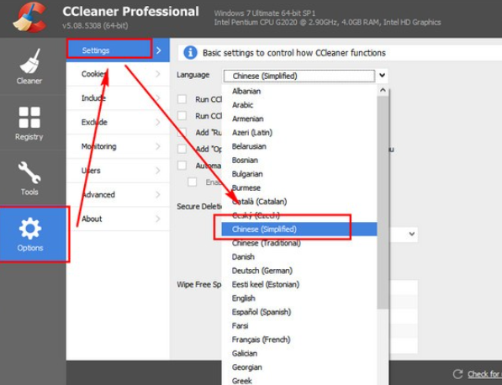Click the chevron next to Settings
The image size is (502, 385).
(159, 50)
